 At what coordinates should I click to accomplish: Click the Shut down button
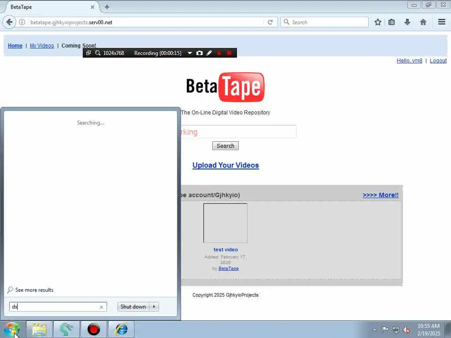pos(133,307)
